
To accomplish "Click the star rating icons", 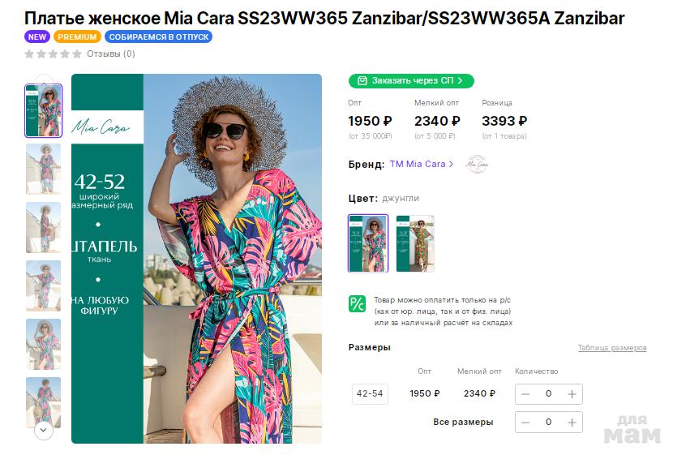I will point(53,54).
